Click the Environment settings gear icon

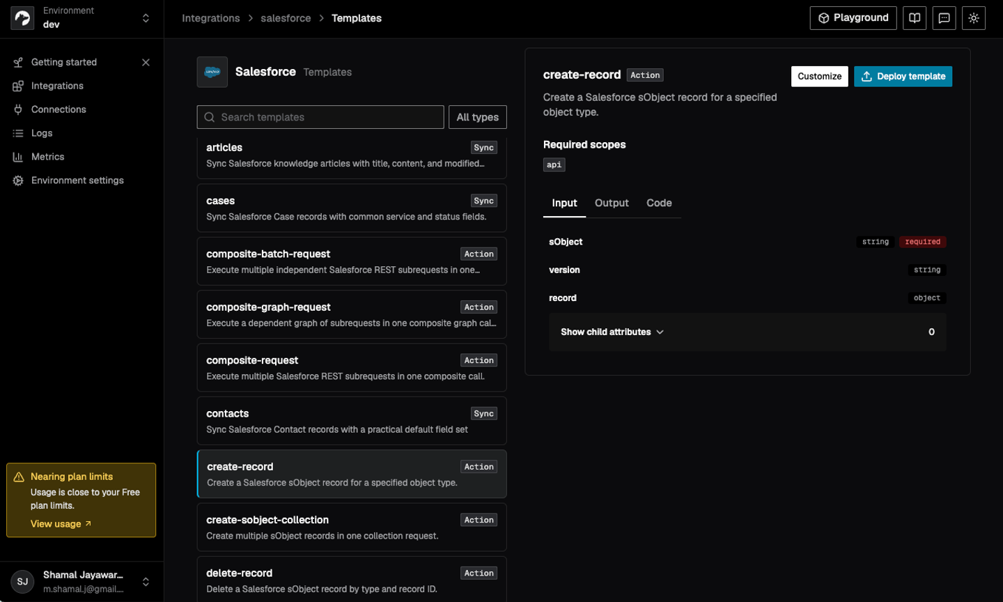pyautogui.click(x=18, y=180)
